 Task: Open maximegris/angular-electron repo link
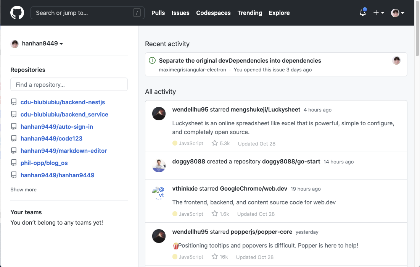192,70
